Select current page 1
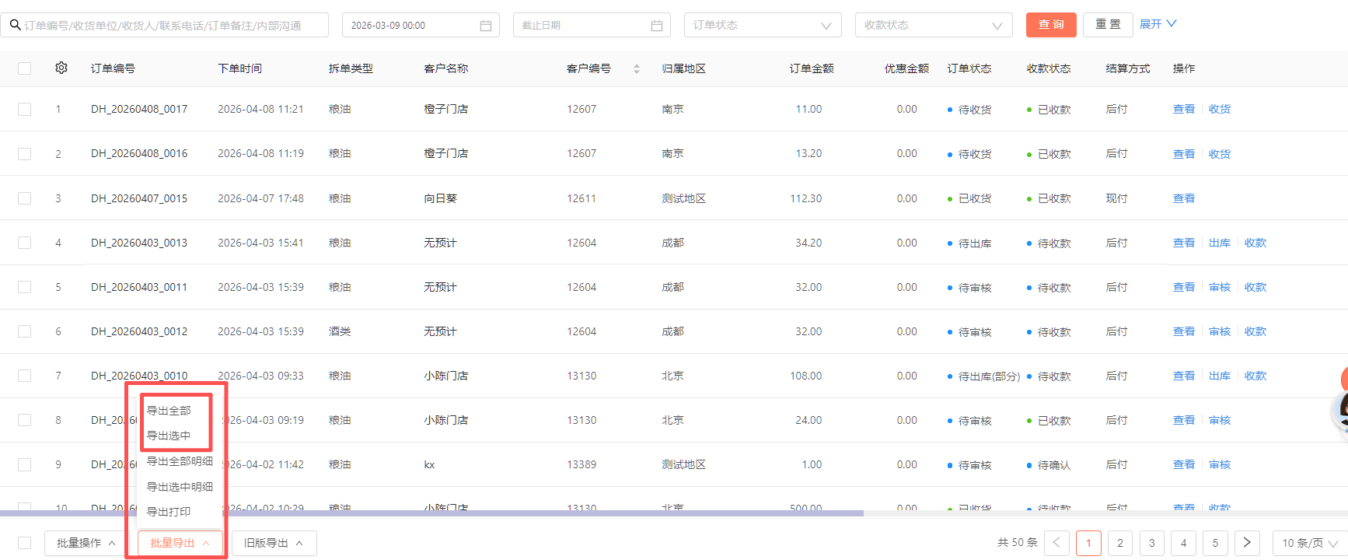1348x560 pixels. click(1088, 543)
